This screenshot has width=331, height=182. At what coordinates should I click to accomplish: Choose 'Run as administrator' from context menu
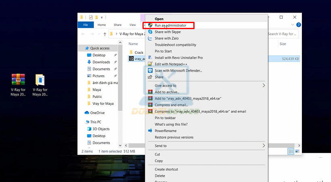[169, 25]
